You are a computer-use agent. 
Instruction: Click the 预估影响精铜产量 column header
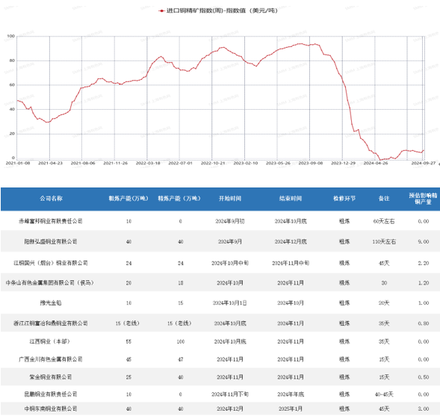(423, 199)
